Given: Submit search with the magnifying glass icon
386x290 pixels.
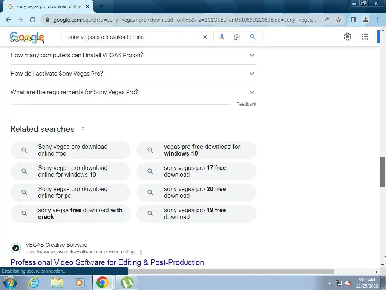Looking at the screenshot, I should click(x=253, y=37).
